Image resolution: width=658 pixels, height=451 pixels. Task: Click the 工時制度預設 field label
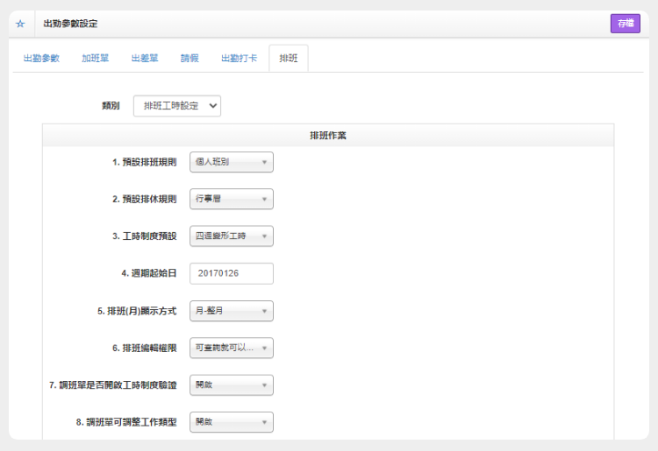144,236
